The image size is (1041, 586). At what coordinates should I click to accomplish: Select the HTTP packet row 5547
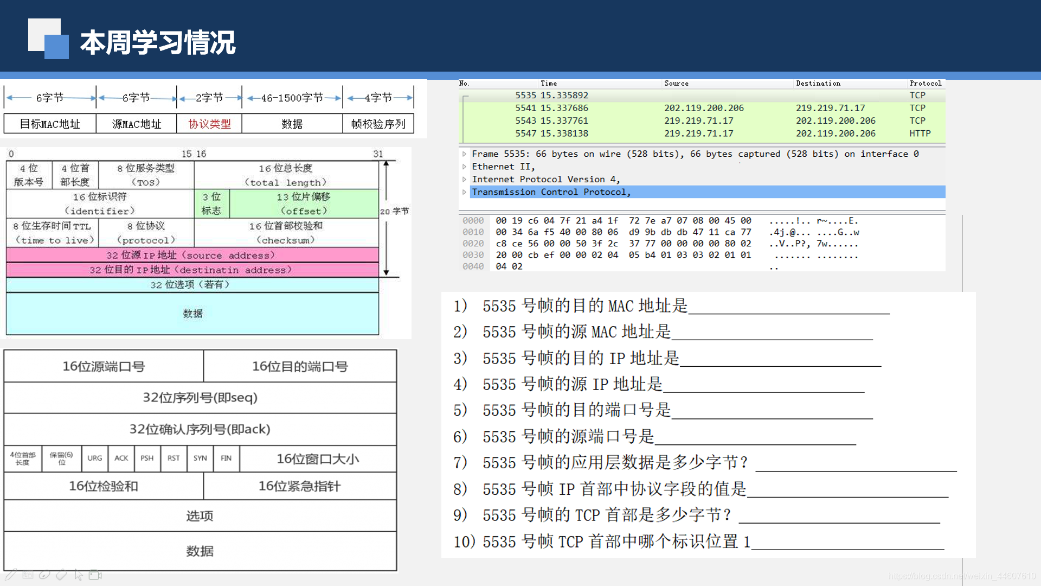[x=702, y=133]
